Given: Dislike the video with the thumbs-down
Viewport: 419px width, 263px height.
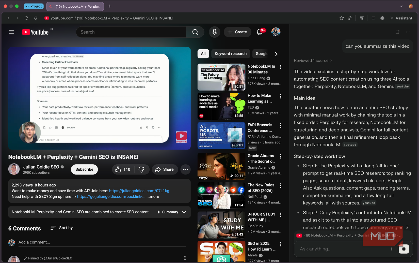Looking at the screenshot, I should 142,169.
